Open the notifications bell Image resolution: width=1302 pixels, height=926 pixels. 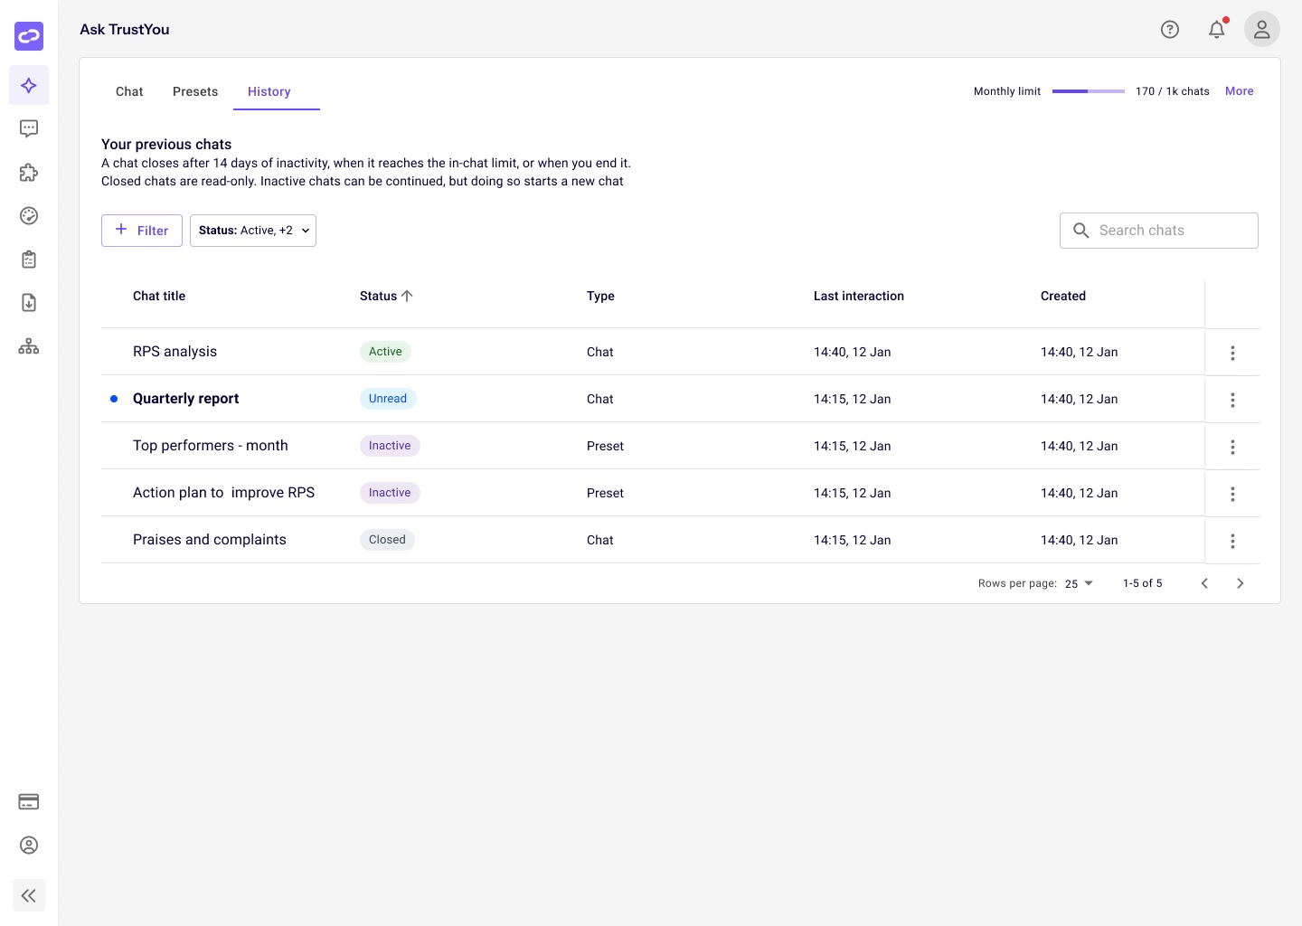point(1217,30)
